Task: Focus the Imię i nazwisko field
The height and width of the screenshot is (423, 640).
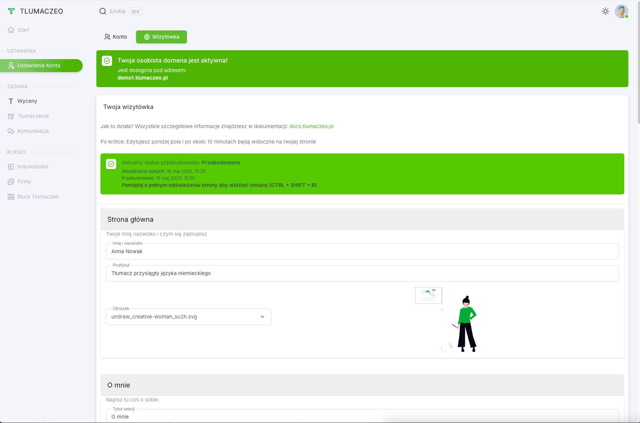Action: click(362, 251)
